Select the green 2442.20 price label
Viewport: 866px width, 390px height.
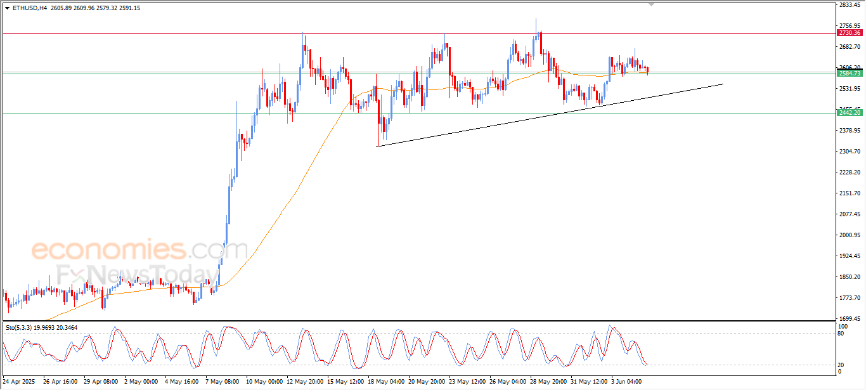[x=850, y=113]
